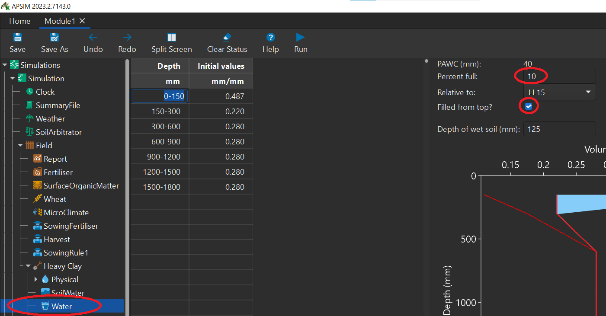Image resolution: width=606 pixels, height=316 pixels.
Task: Select the SowingRule1 manager icon
Action: point(37,252)
